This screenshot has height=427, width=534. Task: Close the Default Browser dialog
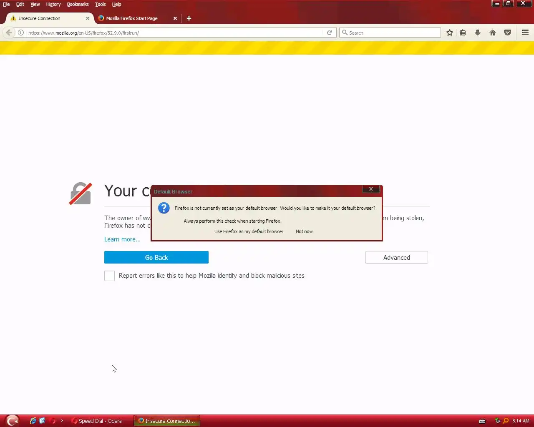[x=371, y=189]
